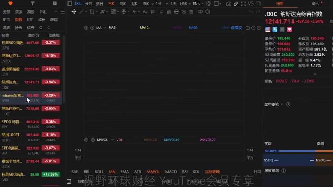Open the favorites heart tab
The width and height of the screenshot is (333, 187).
(x=11, y=3)
